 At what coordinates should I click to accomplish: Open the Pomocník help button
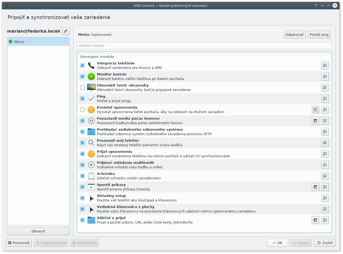19,243
